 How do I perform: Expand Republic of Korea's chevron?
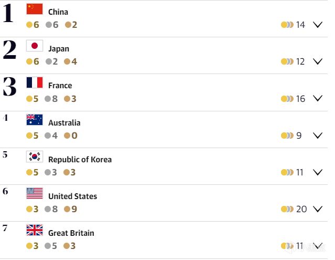click(x=317, y=172)
